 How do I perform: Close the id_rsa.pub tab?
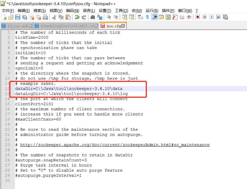[30, 26]
